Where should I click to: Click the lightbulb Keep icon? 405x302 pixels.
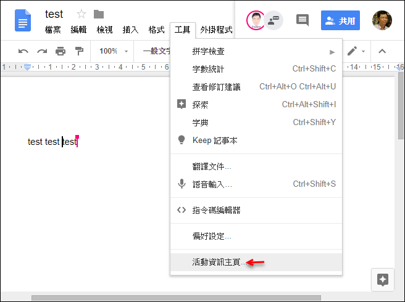(x=182, y=140)
